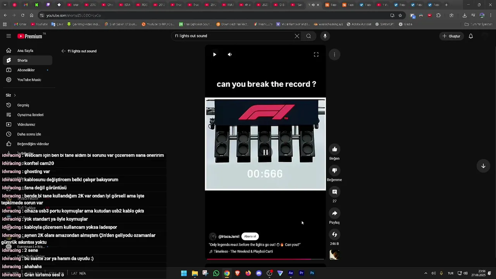Open the sound thumbnail below remix
The height and width of the screenshot is (279, 496).
(x=334, y=255)
